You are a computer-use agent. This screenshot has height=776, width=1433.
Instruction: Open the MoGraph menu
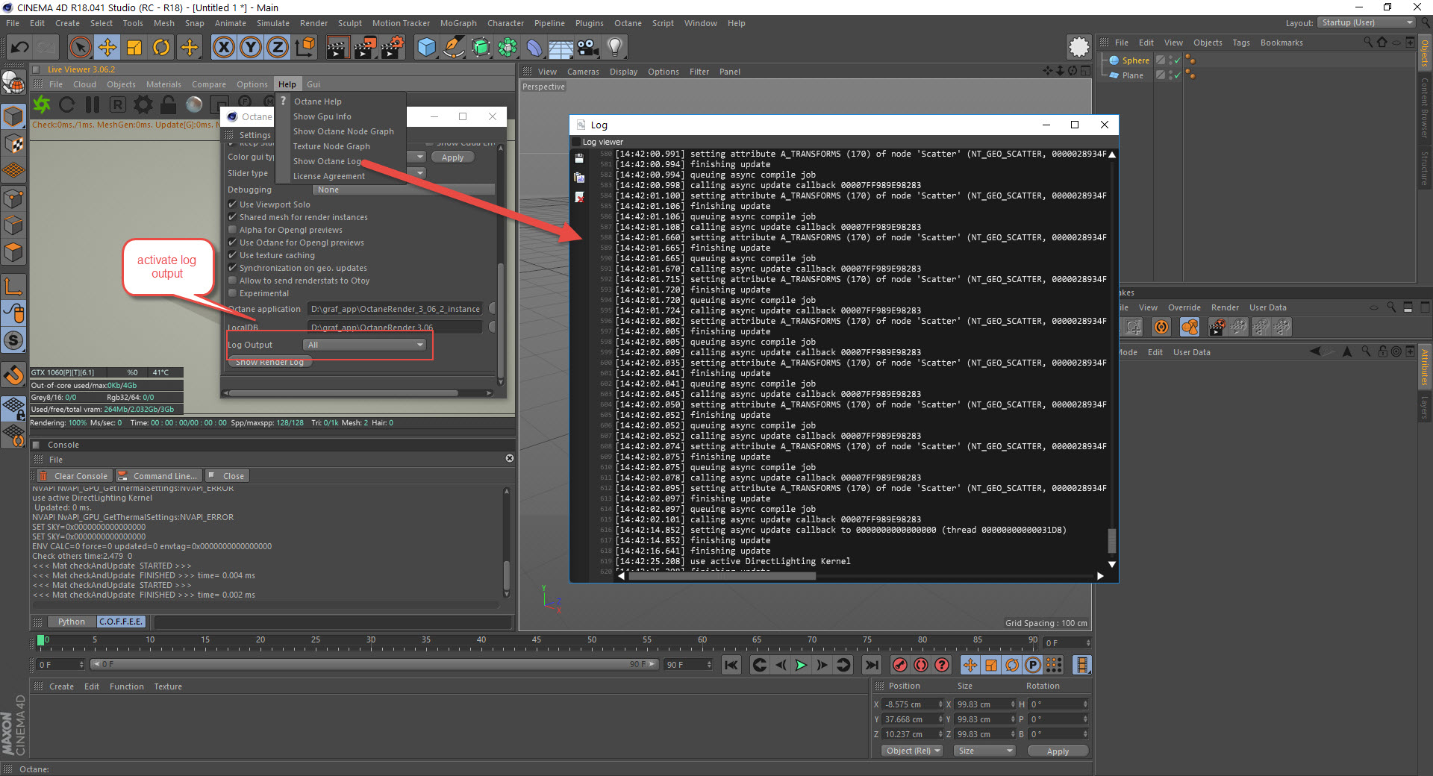[458, 23]
